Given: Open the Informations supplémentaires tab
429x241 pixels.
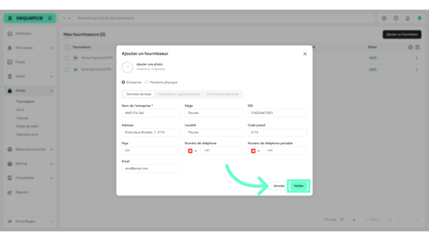Looking at the screenshot, I should pos(179,94).
